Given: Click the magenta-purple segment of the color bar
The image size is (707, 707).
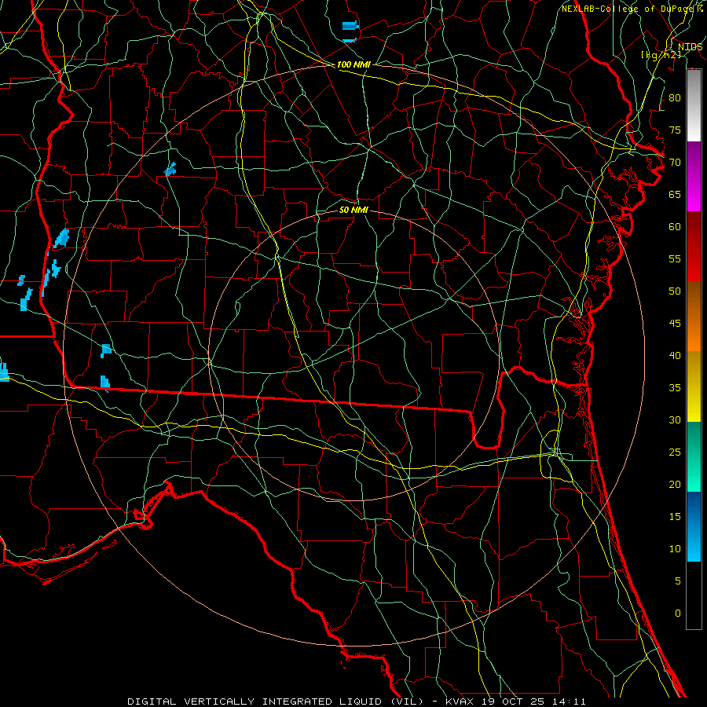Looking at the screenshot, I should coord(694,176).
